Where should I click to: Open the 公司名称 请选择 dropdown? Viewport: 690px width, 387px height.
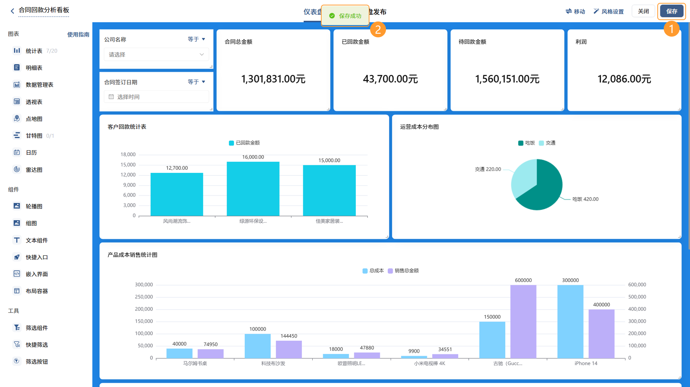pyautogui.click(x=156, y=55)
